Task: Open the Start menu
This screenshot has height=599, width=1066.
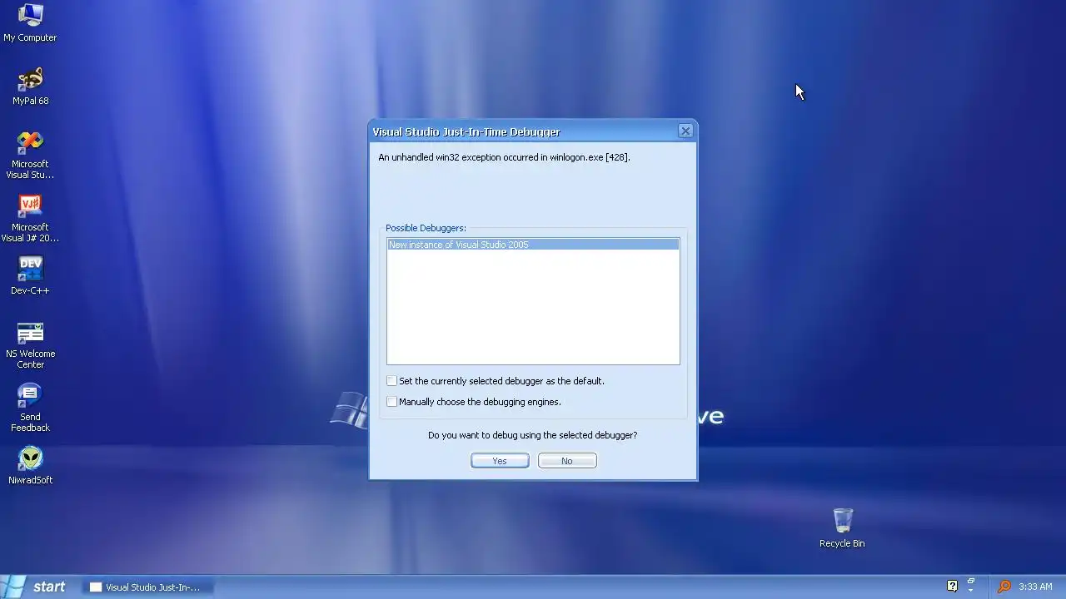Action: (35, 587)
